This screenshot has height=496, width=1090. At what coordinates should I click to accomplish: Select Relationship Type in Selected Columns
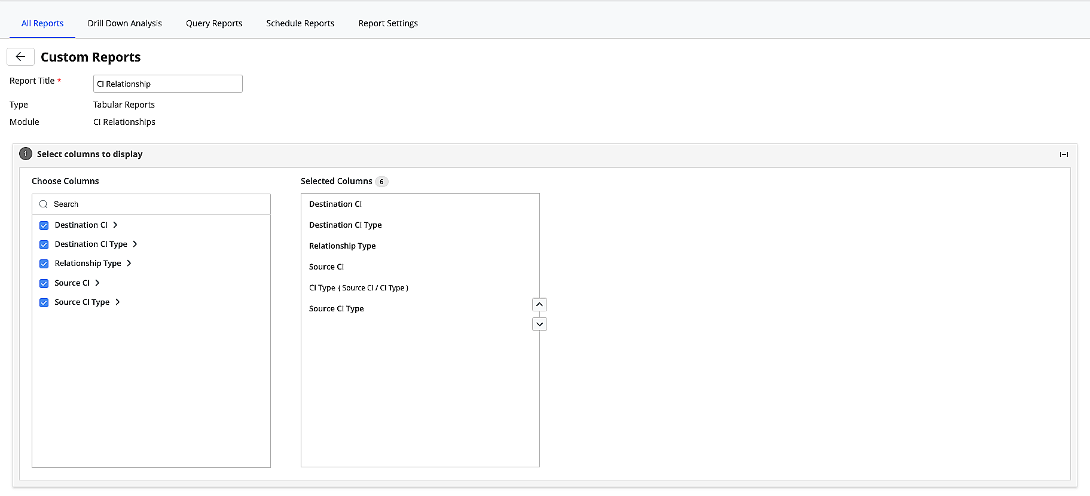(343, 246)
